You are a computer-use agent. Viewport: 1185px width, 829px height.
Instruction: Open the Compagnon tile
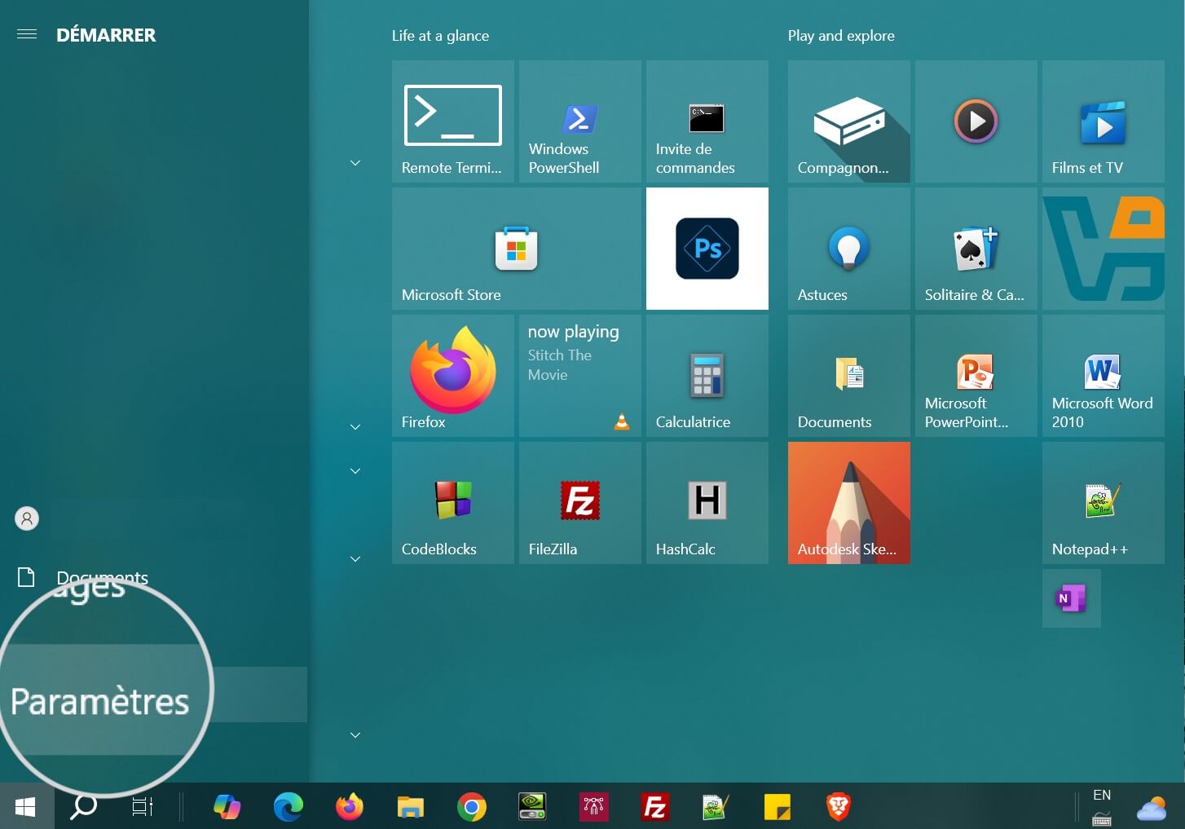pyautogui.click(x=849, y=121)
